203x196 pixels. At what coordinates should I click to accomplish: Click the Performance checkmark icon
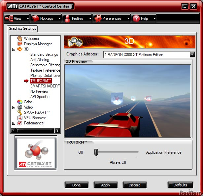pos(20,123)
